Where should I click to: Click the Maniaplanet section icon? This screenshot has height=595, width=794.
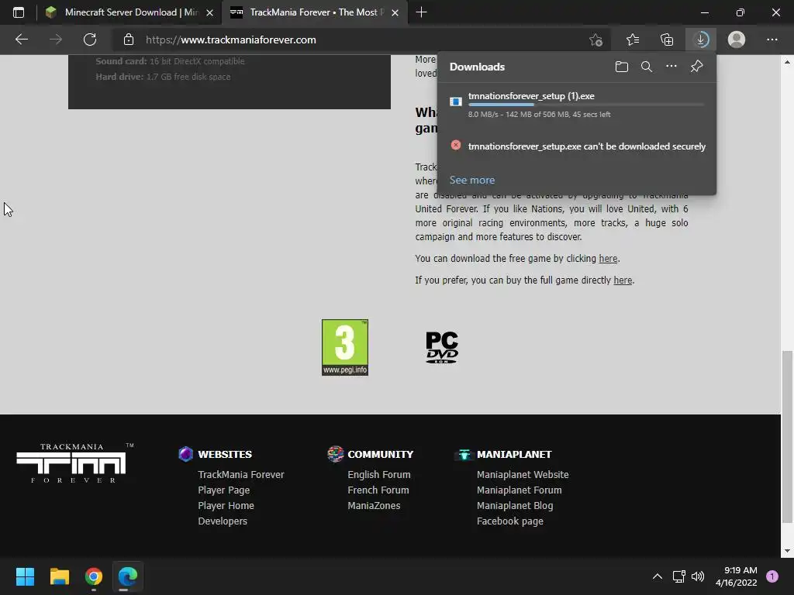464,454
